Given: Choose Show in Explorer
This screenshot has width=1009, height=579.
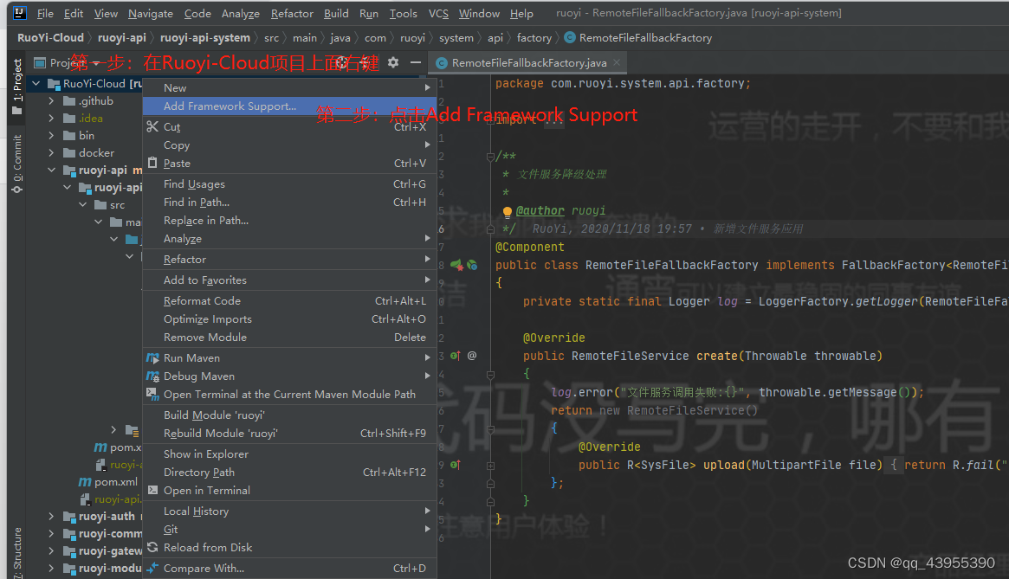Looking at the screenshot, I should point(289,454).
